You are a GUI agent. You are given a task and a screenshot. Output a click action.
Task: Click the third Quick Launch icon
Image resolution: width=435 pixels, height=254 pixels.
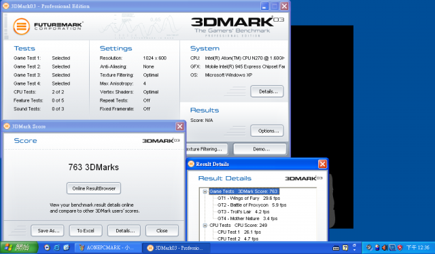(66, 248)
